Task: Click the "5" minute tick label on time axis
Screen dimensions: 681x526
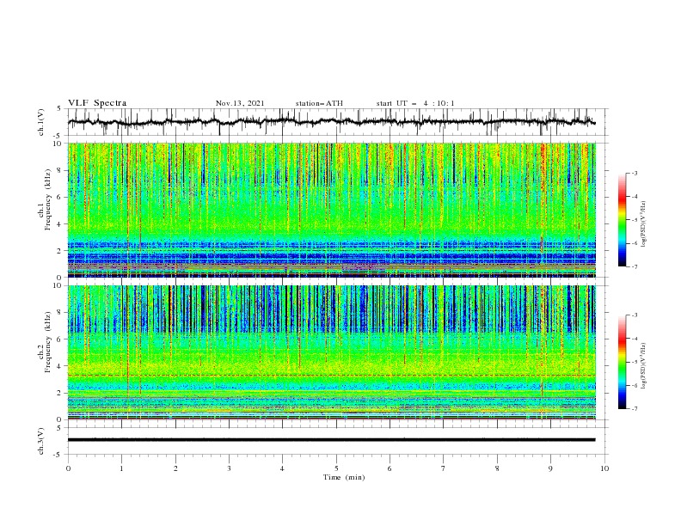Action: (x=336, y=468)
